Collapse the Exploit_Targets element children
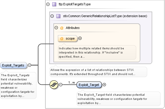The height and width of the screenshot is (109, 165). (x=30, y=65)
